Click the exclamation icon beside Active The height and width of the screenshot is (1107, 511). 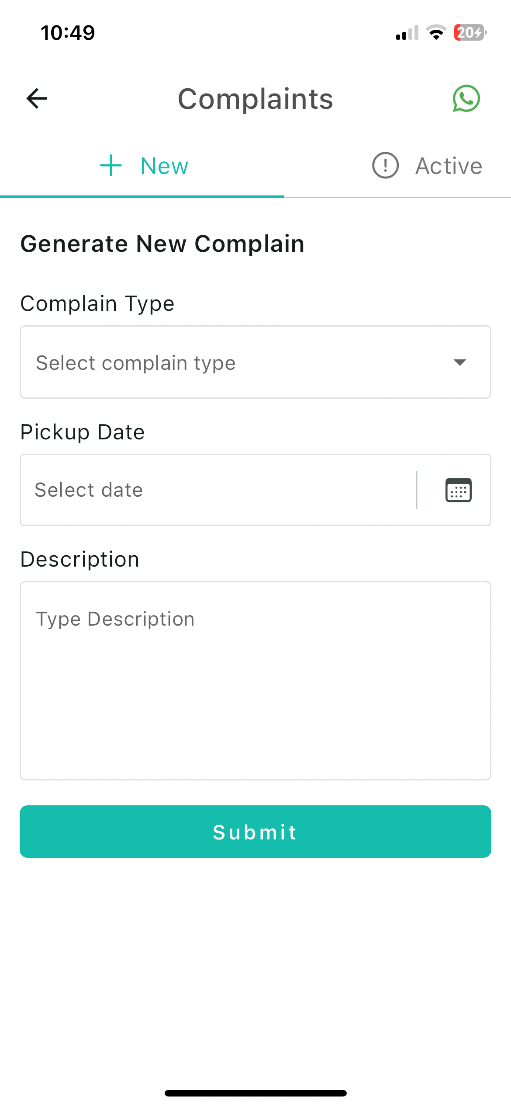(x=385, y=166)
